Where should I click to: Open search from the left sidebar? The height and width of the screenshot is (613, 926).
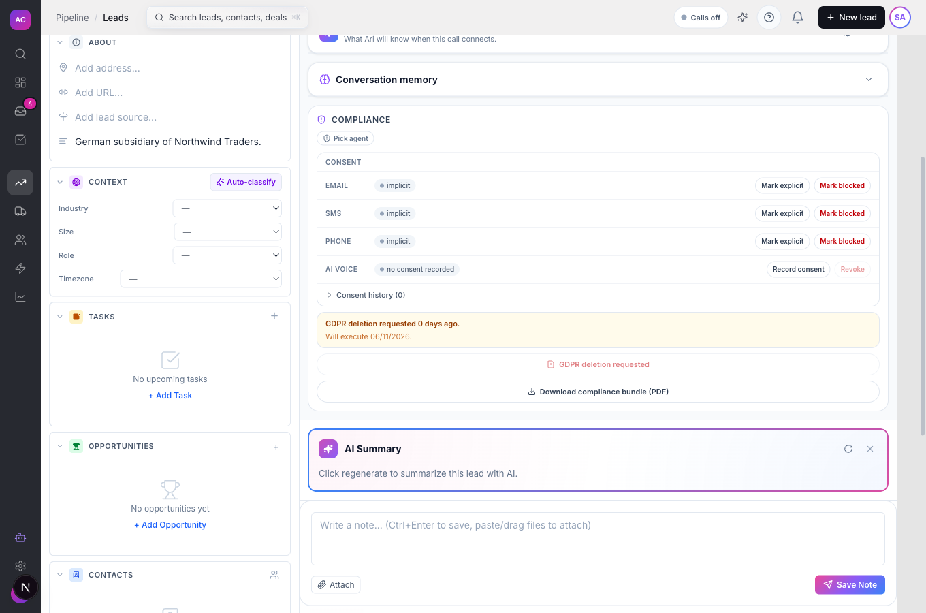coord(20,54)
